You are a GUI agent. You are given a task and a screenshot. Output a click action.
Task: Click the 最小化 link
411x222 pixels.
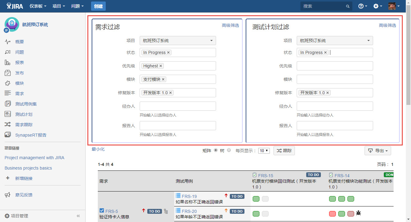click(98, 149)
